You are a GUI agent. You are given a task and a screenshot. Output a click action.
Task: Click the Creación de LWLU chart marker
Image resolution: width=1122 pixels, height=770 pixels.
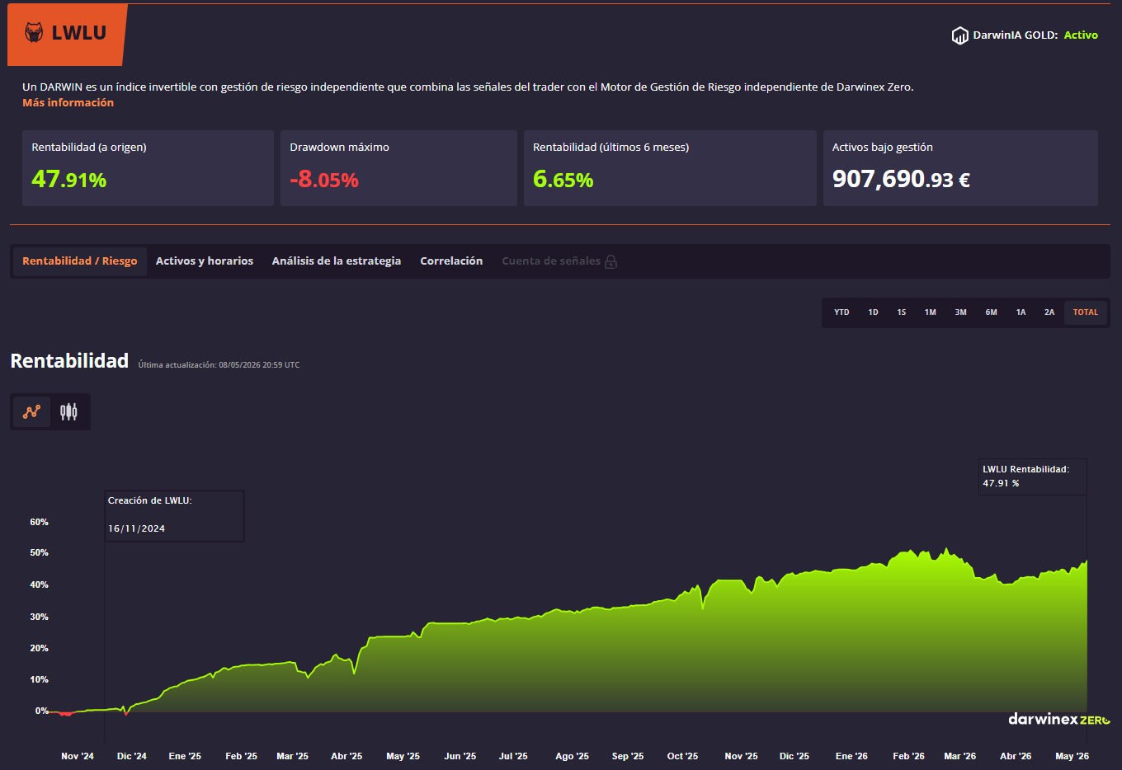point(174,516)
